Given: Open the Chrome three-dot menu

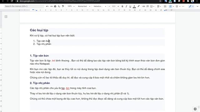Looking at the screenshot, I should pos(197,1).
